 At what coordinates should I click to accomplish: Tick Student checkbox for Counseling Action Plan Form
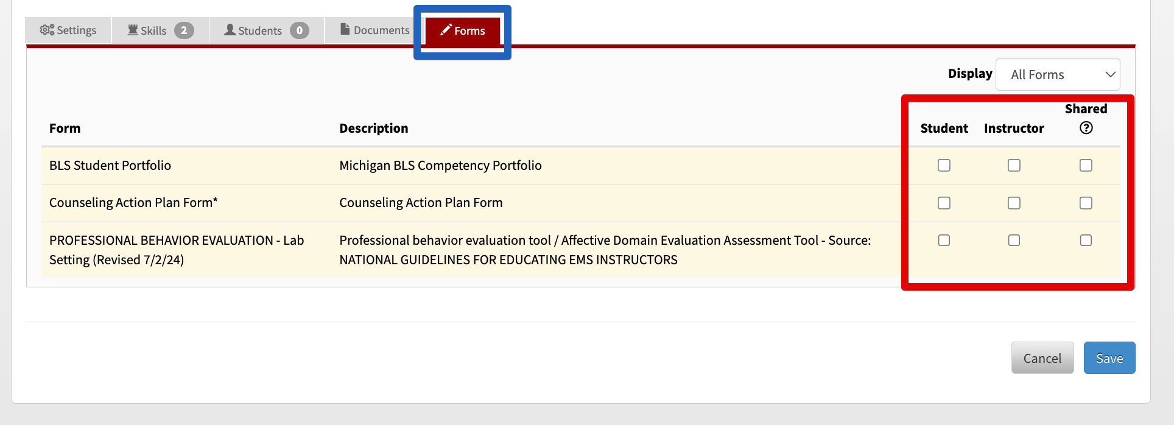point(944,203)
